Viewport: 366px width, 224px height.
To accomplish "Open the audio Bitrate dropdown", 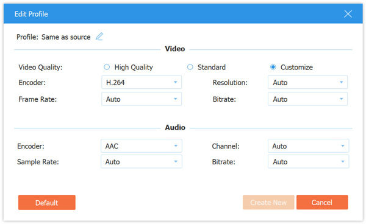I will (308, 161).
